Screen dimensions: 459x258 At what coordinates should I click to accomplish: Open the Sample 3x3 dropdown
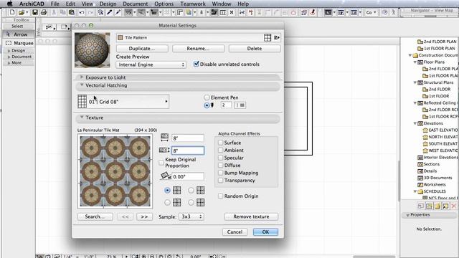191,216
